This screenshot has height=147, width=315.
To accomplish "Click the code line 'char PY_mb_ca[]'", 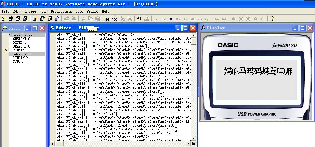I will point(88,114).
